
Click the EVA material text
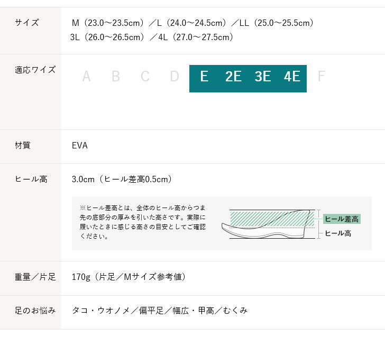point(80,145)
